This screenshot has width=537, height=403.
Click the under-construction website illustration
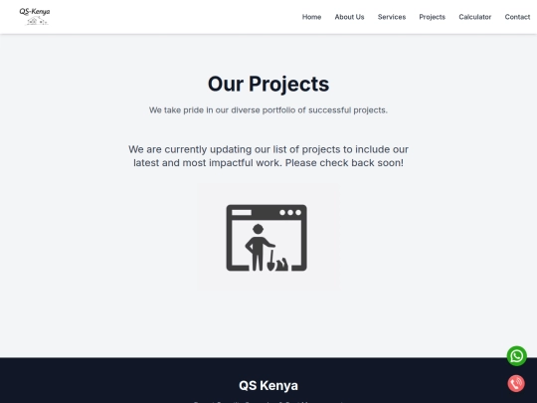click(x=268, y=236)
